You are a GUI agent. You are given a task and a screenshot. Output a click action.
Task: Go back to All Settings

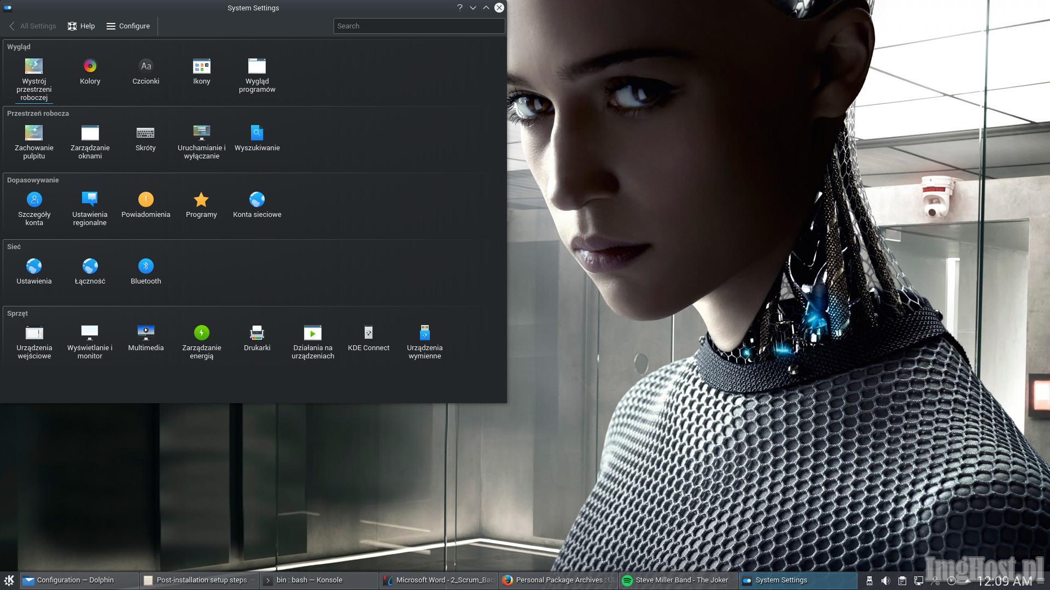coord(32,26)
